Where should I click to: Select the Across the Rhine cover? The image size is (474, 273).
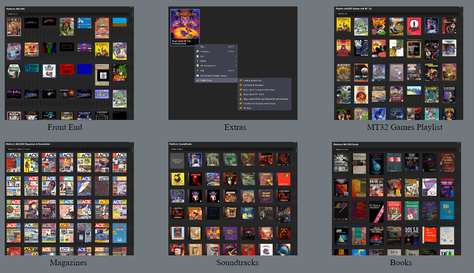click(414, 71)
